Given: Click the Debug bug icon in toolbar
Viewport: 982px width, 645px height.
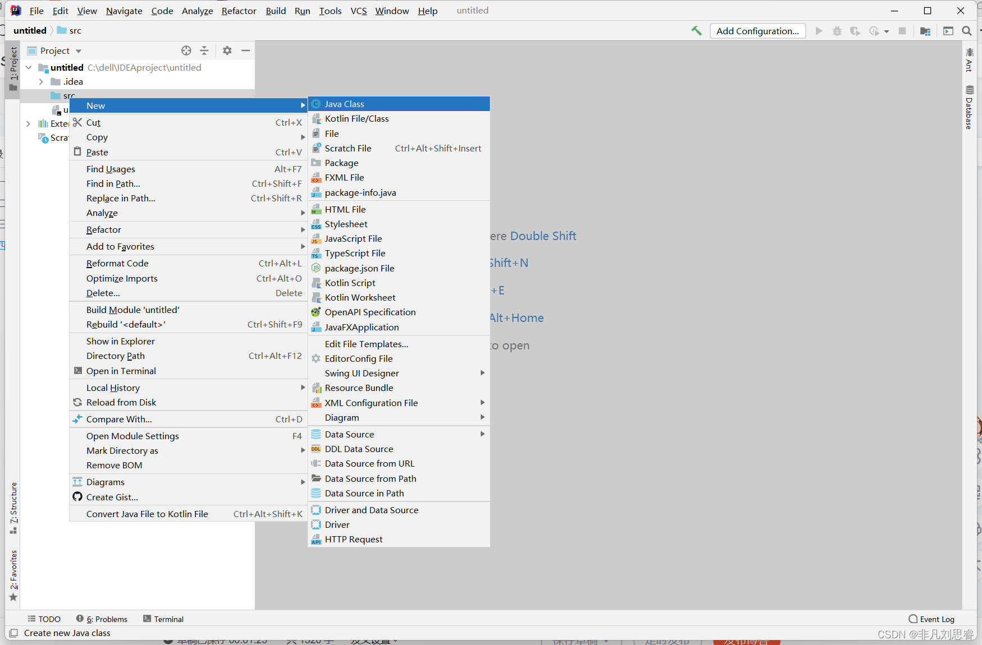Looking at the screenshot, I should point(837,31).
